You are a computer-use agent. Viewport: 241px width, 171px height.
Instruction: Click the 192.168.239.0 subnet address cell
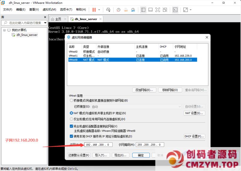click(x=183, y=56)
